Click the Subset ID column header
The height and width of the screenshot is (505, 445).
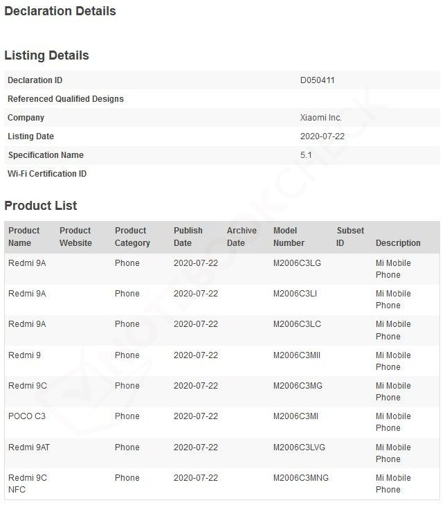[x=350, y=237]
